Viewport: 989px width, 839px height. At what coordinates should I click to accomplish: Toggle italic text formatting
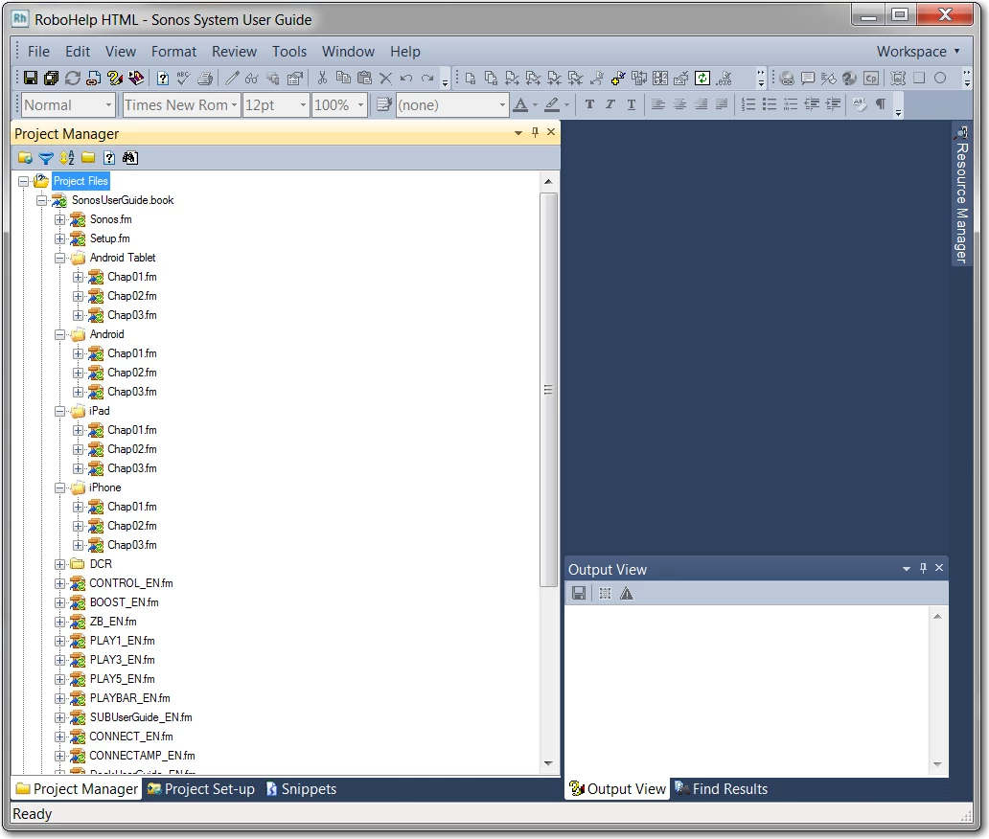609,104
